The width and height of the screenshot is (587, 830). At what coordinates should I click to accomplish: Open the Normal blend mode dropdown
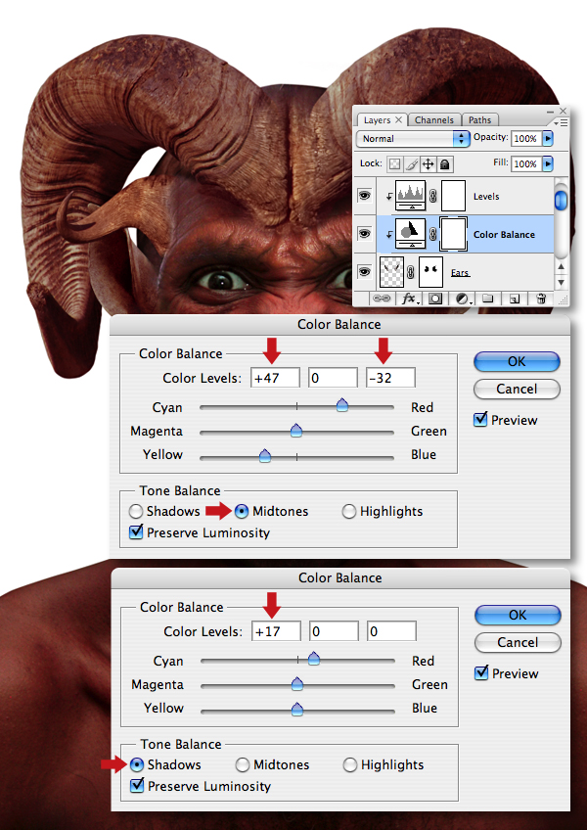click(x=414, y=139)
